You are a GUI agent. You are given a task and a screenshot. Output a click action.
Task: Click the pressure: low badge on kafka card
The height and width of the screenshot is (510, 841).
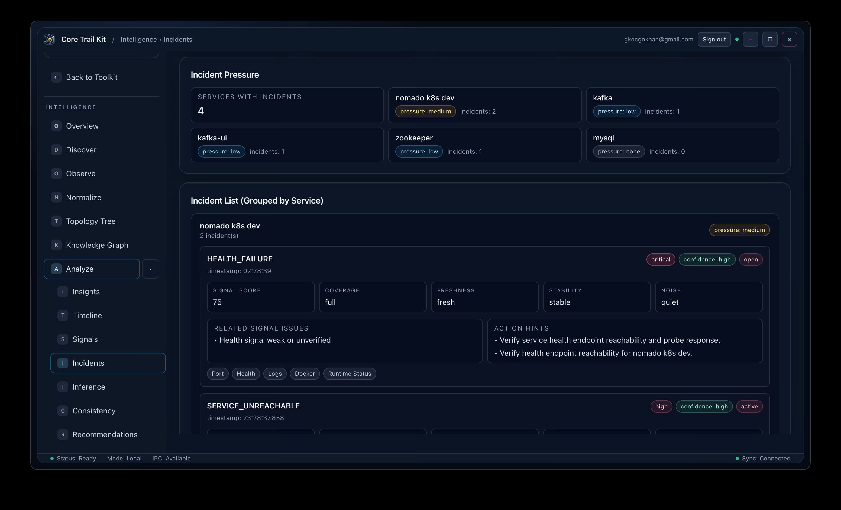coord(617,112)
